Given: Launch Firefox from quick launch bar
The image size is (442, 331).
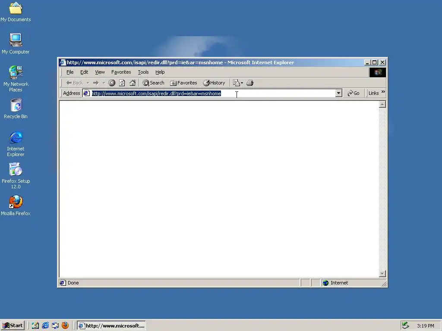Looking at the screenshot, I should pos(65,325).
